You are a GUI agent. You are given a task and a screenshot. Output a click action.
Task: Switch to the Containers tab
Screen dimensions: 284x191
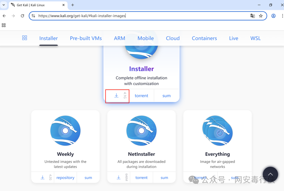(204, 38)
